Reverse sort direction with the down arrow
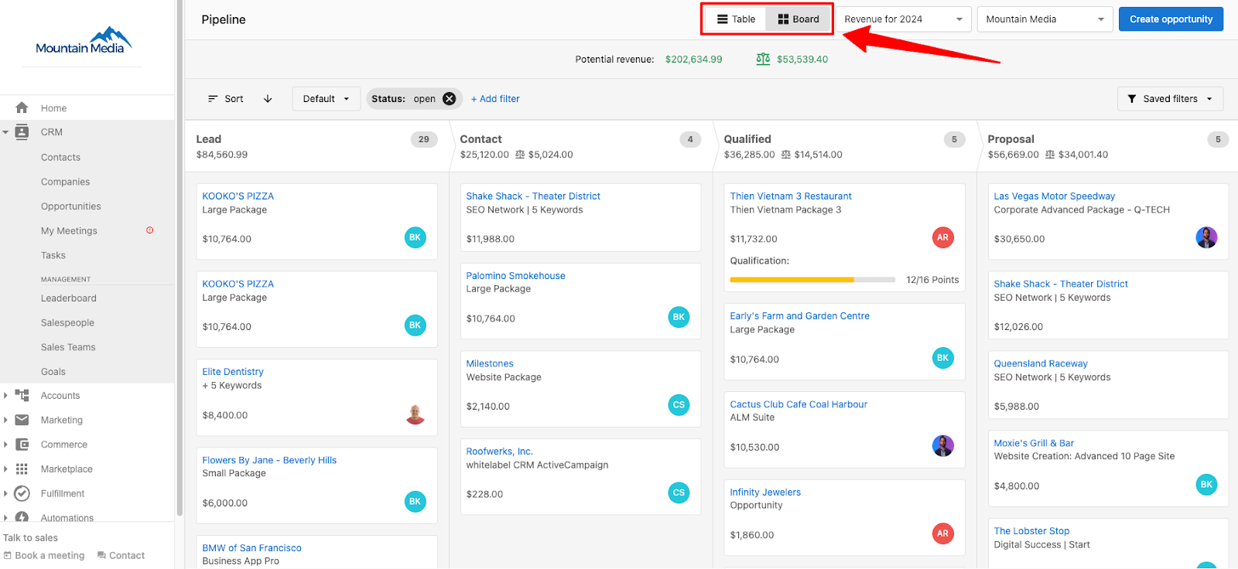Image resolution: width=1238 pixels, height=569 pixels. (x=268, y=99)
